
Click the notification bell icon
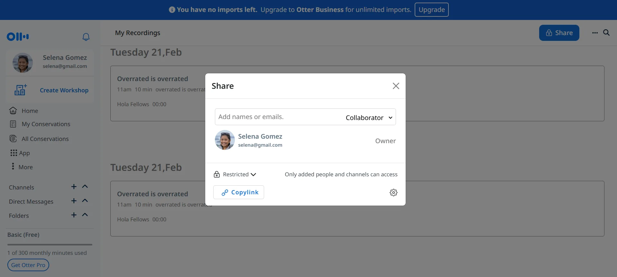click(86, 37)
